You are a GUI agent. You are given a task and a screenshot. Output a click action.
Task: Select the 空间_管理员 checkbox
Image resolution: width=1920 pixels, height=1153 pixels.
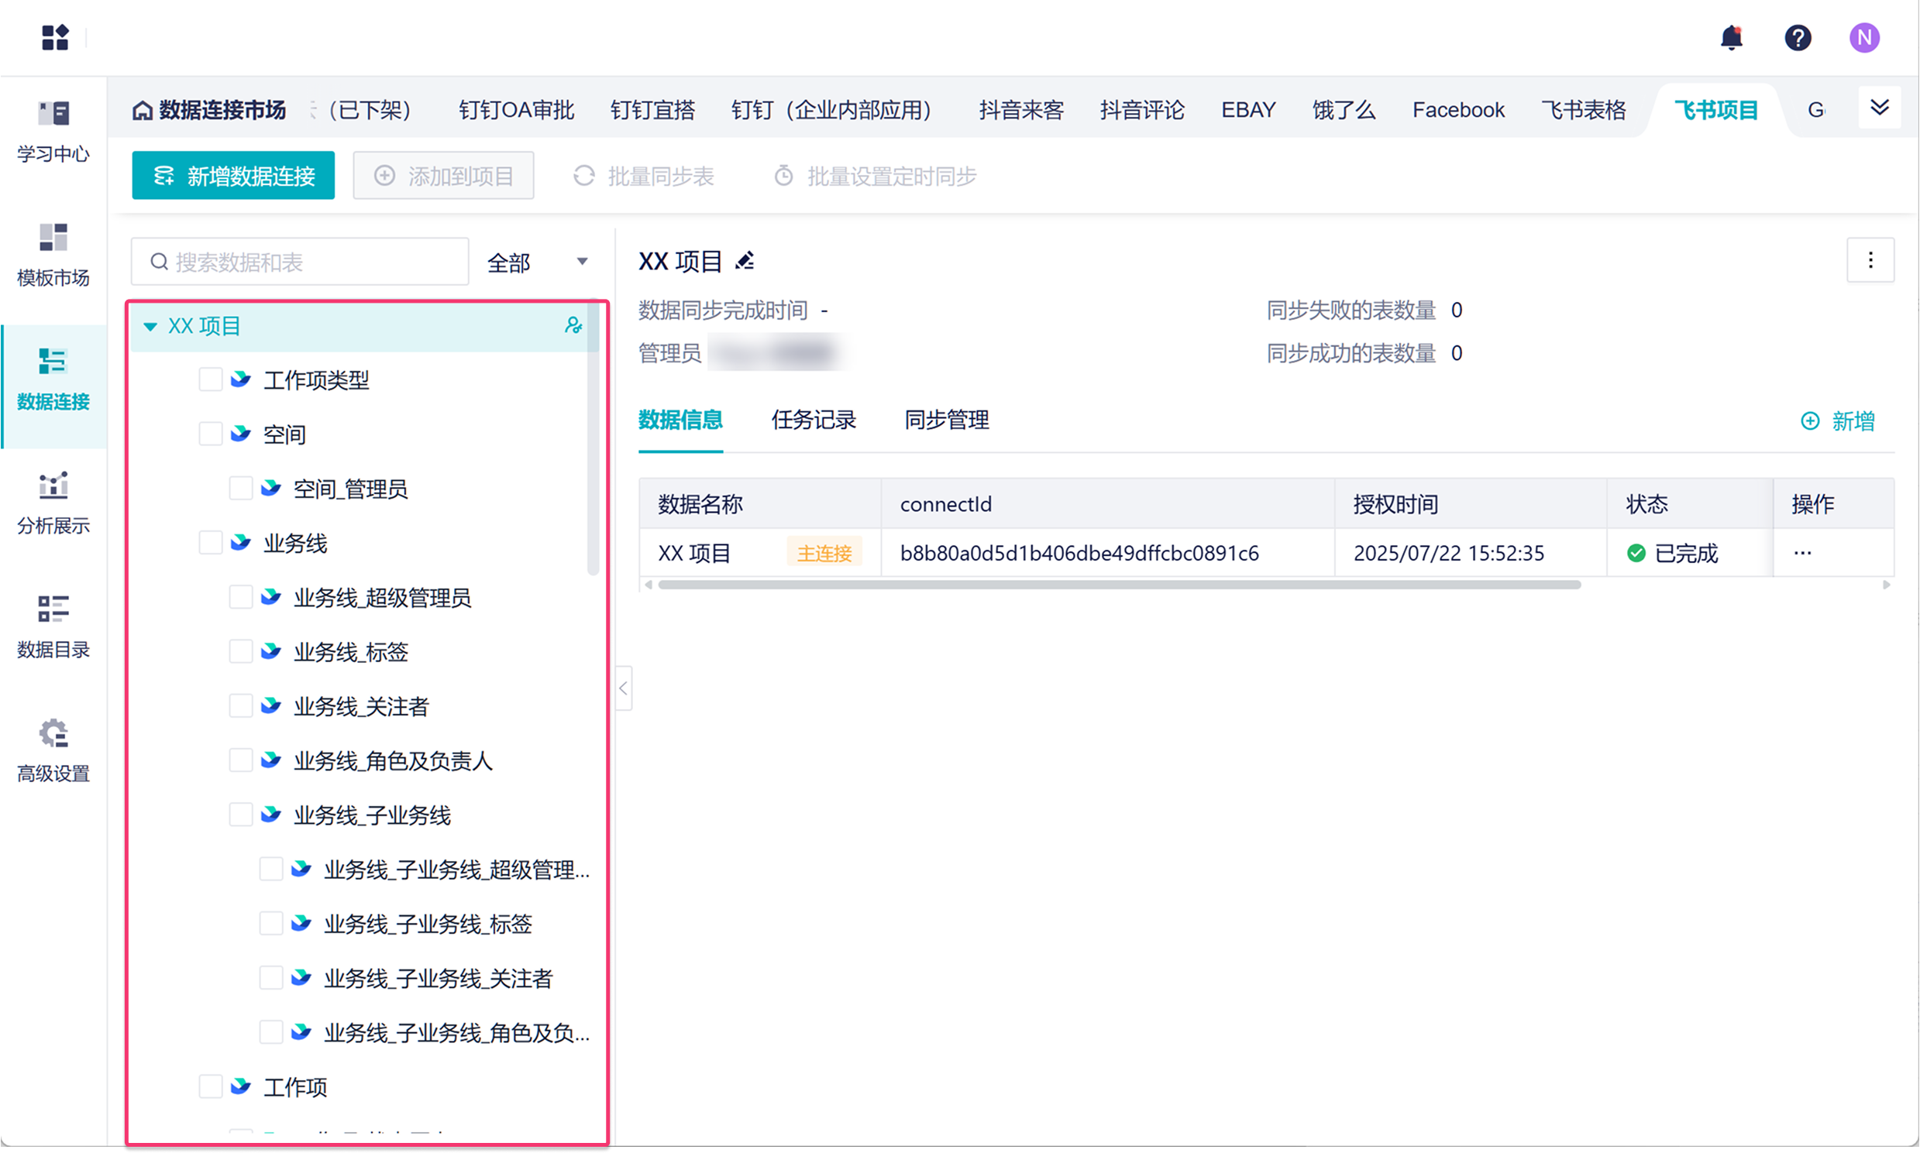241,489
